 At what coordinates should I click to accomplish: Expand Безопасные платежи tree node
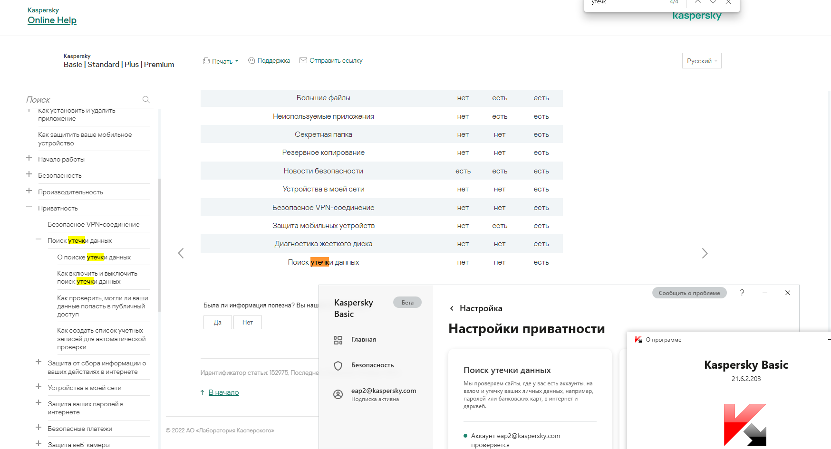pos(39,428)
